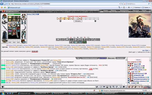Open the лог боя link
The height and width of the screenshot is (95, 152).
[x=146, y=50]
